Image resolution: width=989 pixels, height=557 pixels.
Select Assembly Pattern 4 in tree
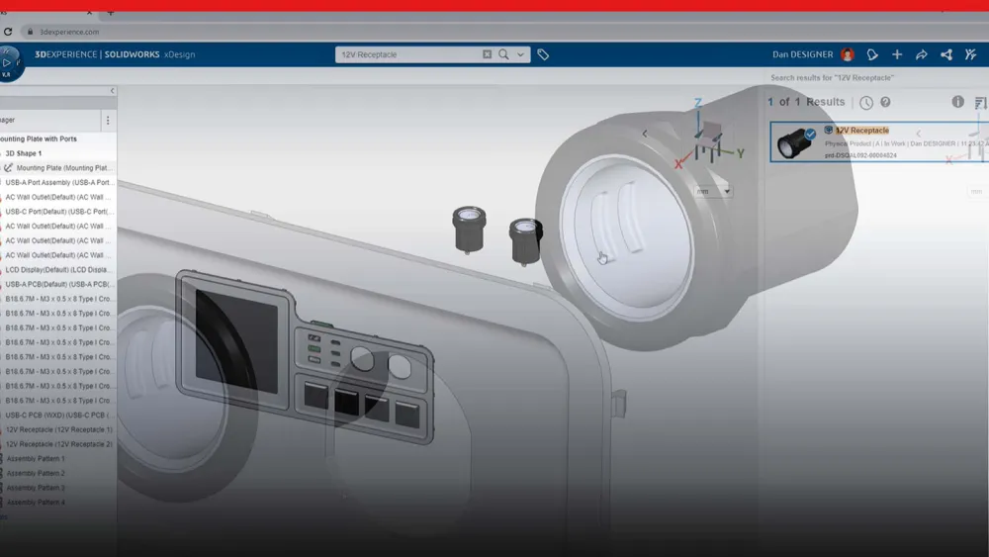click(36, 503)
